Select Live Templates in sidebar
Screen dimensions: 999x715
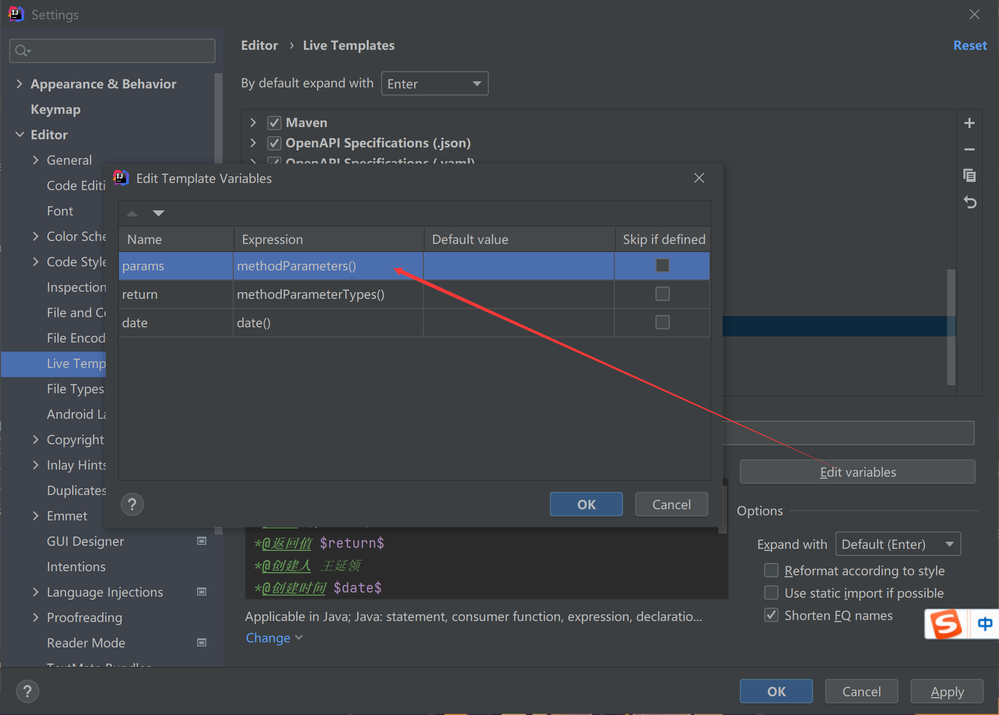coord(53,363)
